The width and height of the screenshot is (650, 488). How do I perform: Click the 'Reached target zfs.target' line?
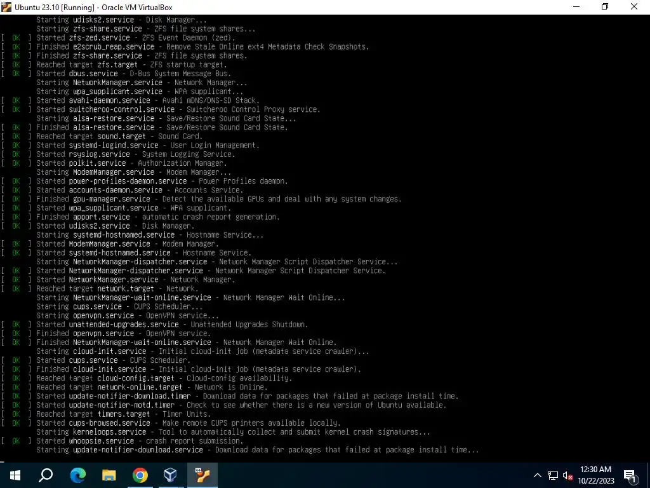tap(114, 65)
